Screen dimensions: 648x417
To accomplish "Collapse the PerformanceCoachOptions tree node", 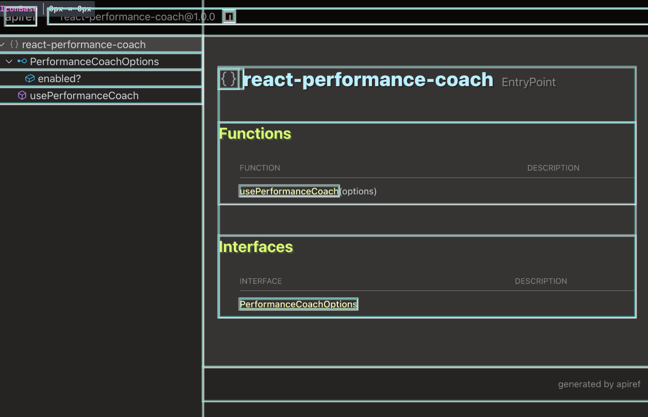I will [9, 61].
